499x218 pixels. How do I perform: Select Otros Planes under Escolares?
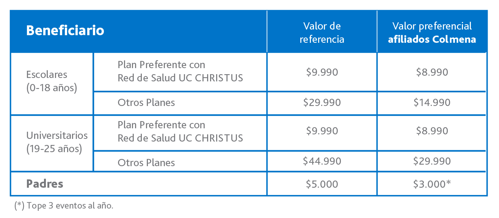(146, 103)
